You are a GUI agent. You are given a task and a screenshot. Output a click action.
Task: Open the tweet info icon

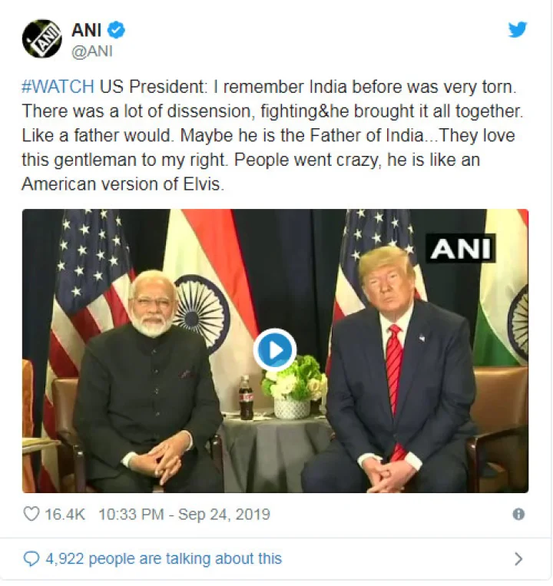coord(518,515)
